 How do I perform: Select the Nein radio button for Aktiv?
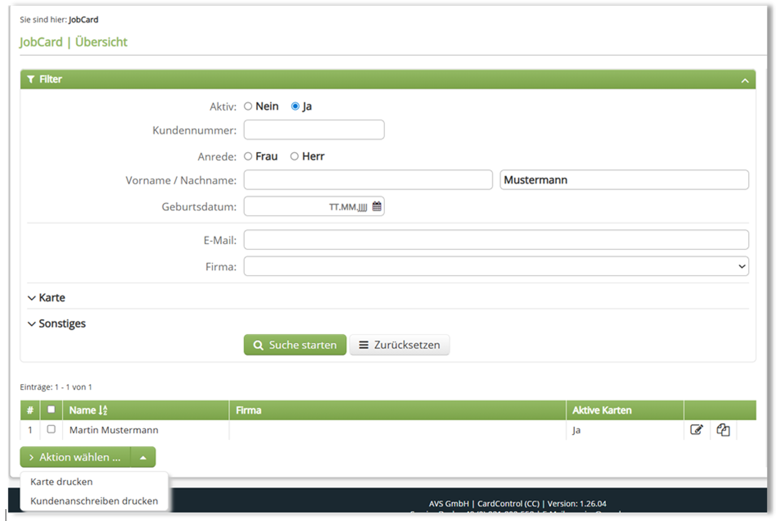[248, 106]
